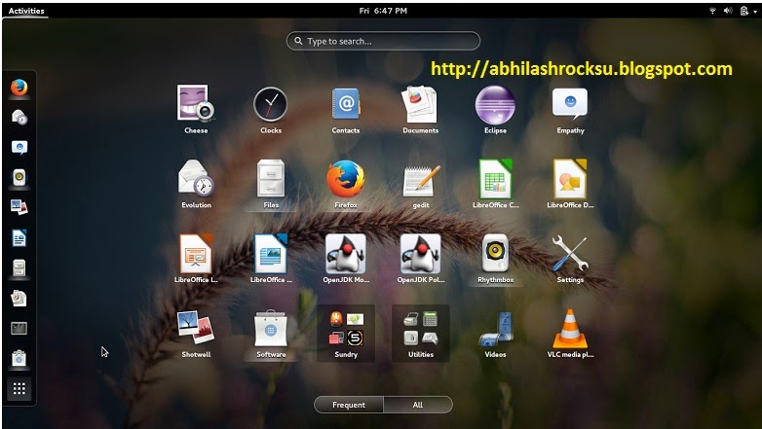Click the Evolution icon in the dash
Image resolution: width=762 pixels, height=429 pixels.
[19, 118]
